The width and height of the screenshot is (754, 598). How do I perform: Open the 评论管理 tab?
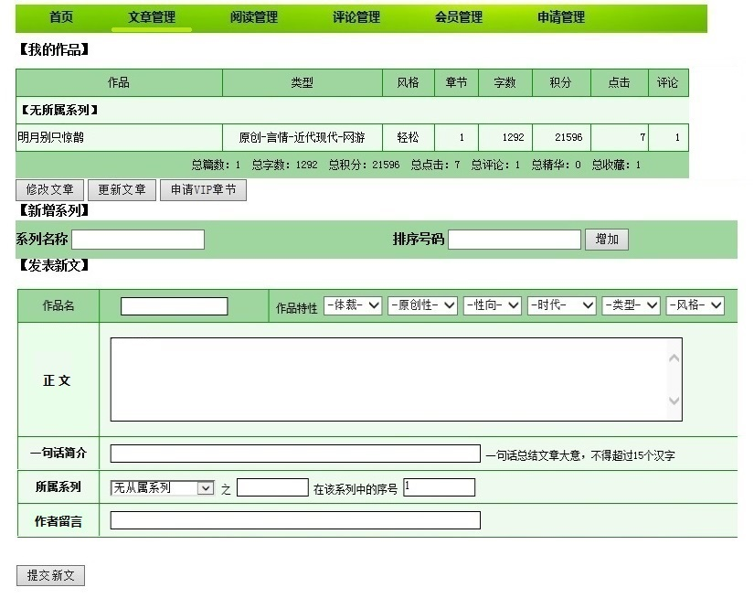(356, 17)
